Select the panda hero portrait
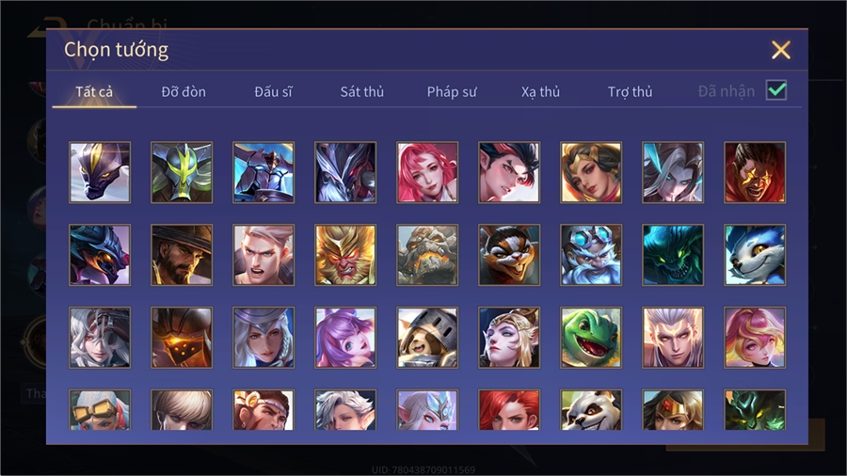Screen dimensions: 847x476 [591, 409]
